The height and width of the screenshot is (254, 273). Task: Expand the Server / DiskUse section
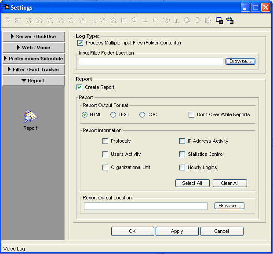coord(33,37)
